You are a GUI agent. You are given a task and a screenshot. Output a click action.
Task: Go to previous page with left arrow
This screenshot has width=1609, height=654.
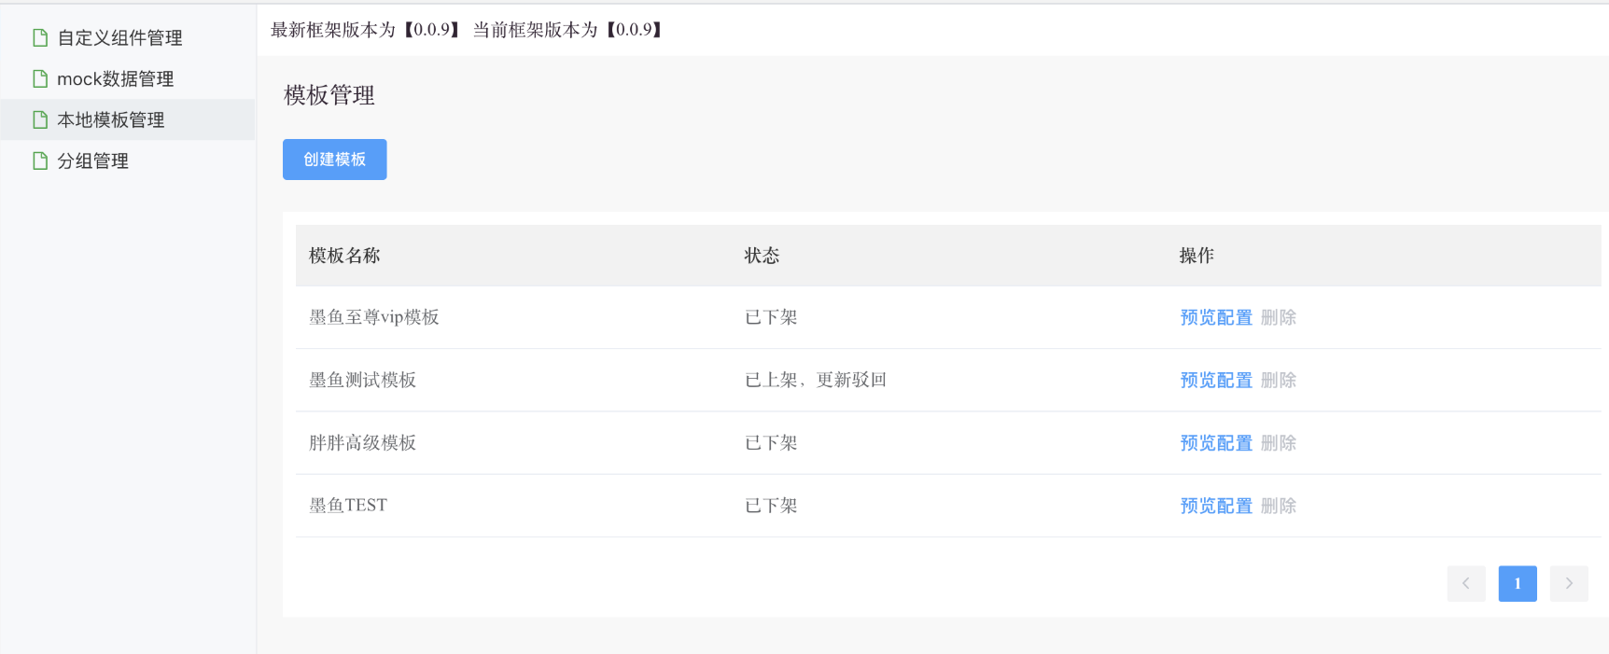pos(1466,584)
